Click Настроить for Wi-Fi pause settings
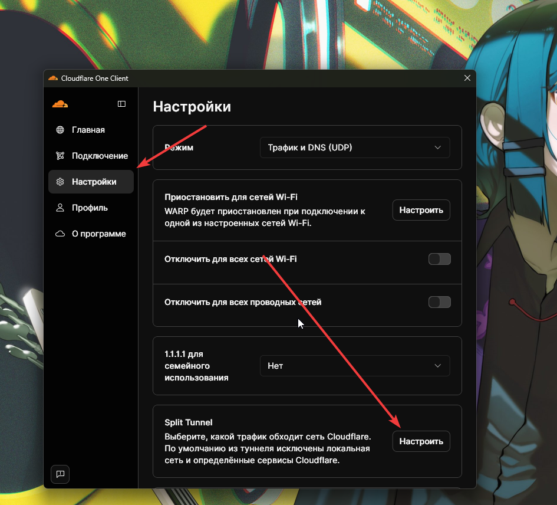 click(421, 210)
